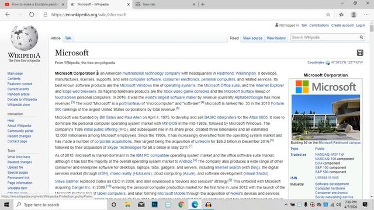This screenshot has height=210, width=374.
Task: Click the lock site-info icon in address bar
Action: point(46,15)
